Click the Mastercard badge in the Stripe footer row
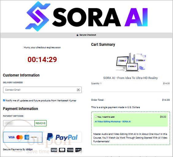173x157 pixels. (62, 150)
